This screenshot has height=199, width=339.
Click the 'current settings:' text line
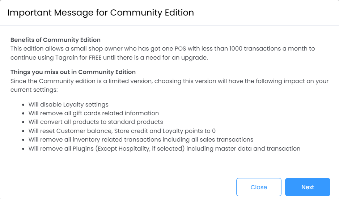(34, 90)
